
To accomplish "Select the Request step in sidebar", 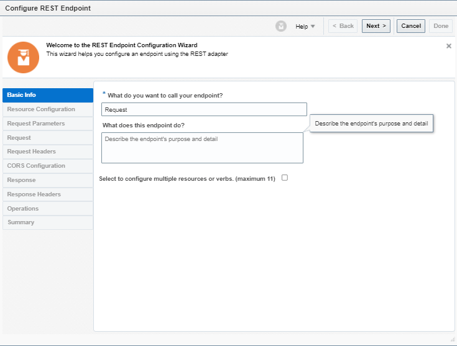I will pos(48,138).
